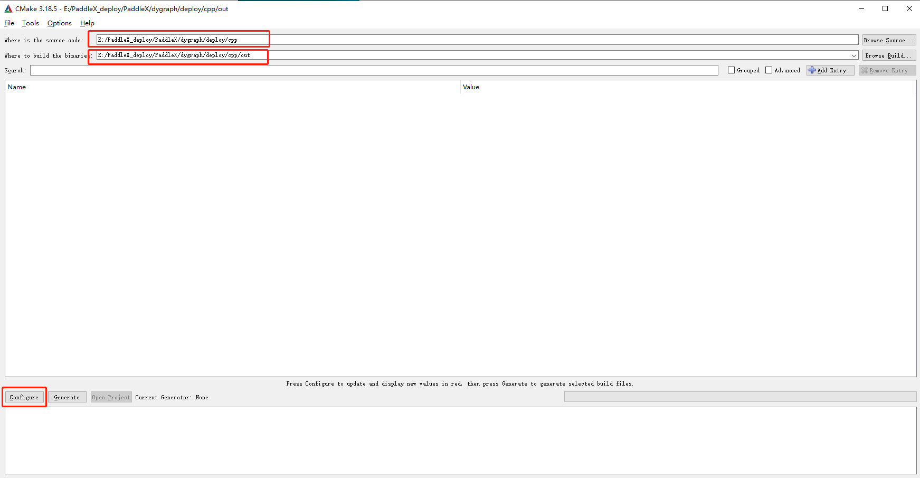Click the plus icon on Add Entry
Screen dimensions: 920x478
[x=812, y=70]
